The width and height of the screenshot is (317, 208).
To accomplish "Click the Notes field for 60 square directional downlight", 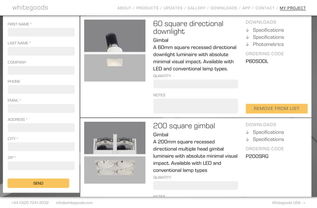I will (x=196, y=106).
